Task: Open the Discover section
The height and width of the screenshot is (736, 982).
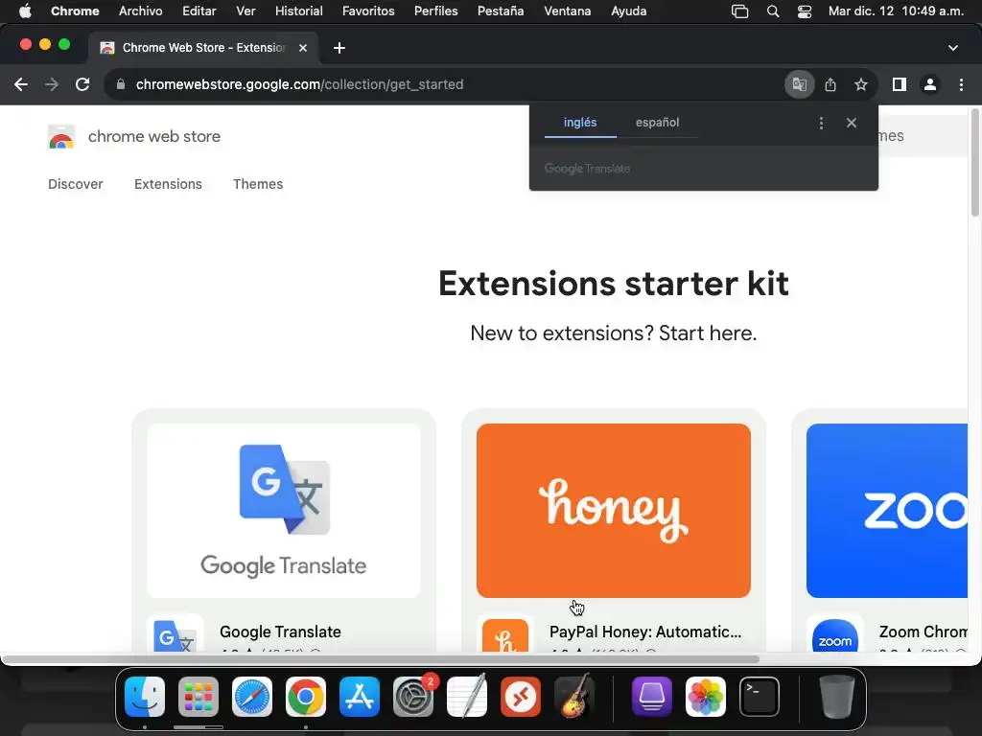Action: (75, 184)
